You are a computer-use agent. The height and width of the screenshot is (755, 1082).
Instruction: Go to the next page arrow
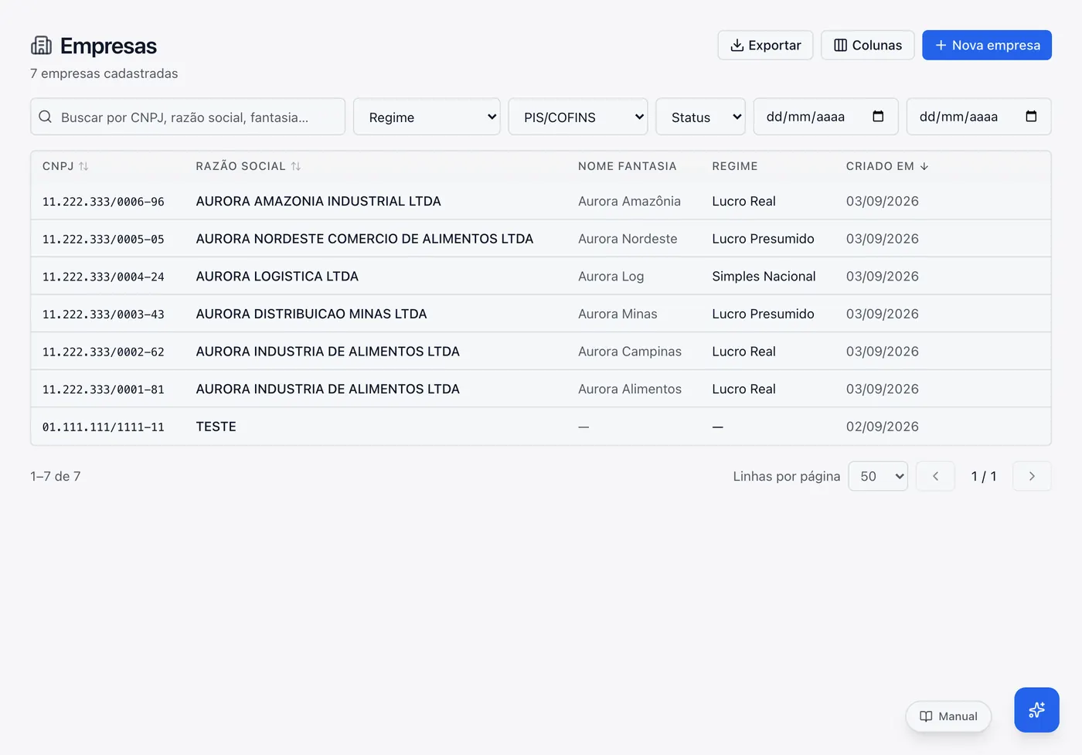tap(1032, 476)
